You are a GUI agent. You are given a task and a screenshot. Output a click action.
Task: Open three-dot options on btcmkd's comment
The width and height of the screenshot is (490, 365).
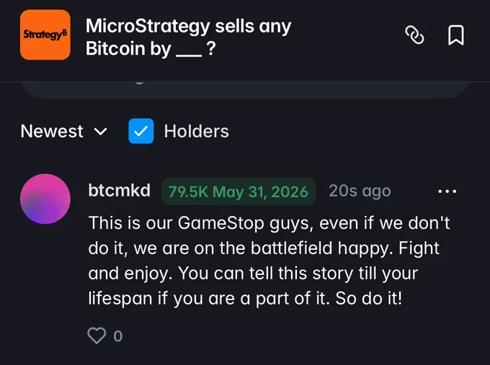click(447, 191)
